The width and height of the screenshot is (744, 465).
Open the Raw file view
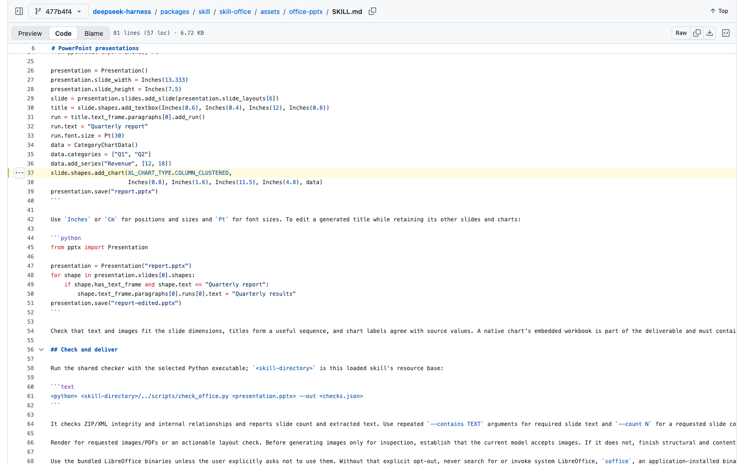[681, 33]
